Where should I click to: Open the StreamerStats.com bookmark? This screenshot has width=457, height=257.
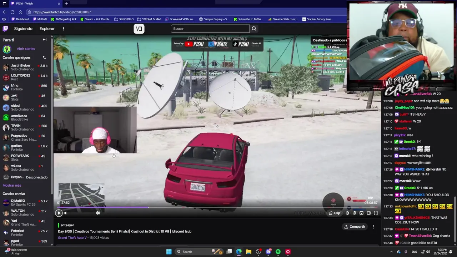pos(283,19)
